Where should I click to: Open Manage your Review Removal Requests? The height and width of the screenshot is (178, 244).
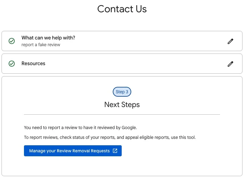[x=69, y=151]
